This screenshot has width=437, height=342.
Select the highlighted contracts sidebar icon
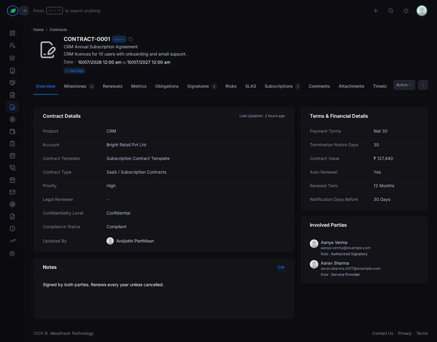click(12, 107)
